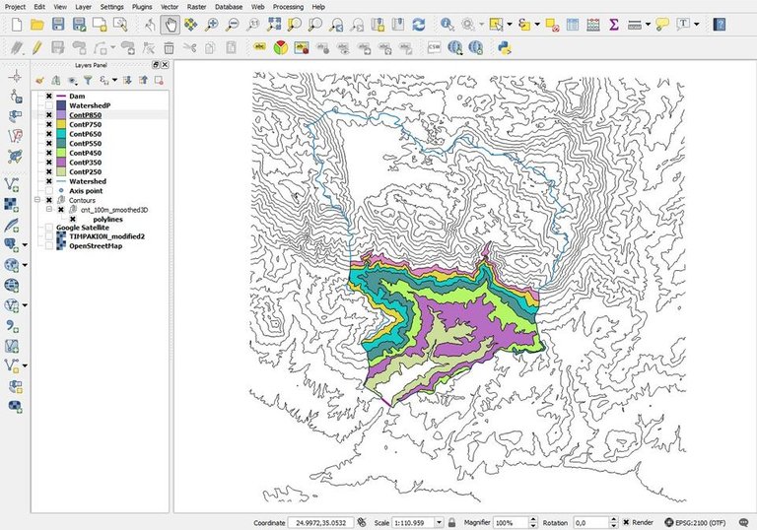Show the Google Satellite layer
The height and width of the screenshot is (530, 757).
[48, 228]
